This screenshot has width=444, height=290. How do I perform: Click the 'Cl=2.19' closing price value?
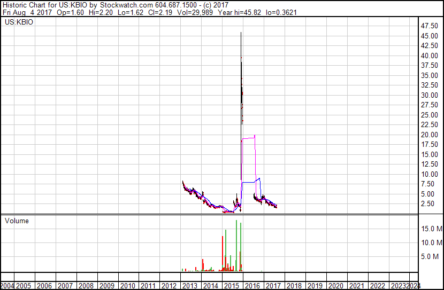coord(160,12)
